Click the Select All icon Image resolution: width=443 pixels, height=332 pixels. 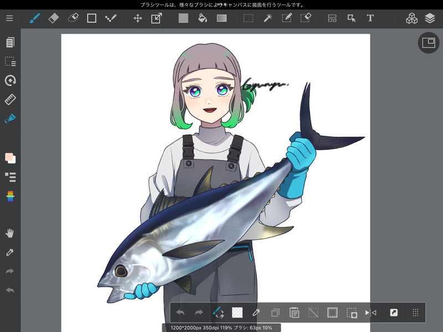pos(332,313)
